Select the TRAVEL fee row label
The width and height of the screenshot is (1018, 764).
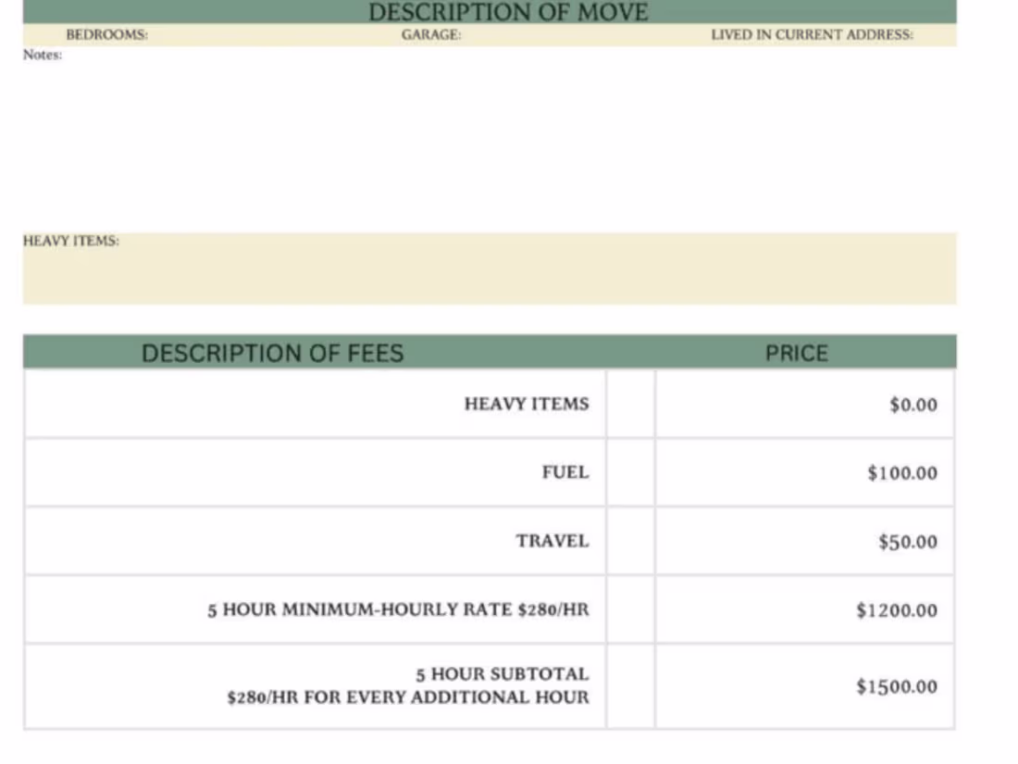[x=552, y=541]
